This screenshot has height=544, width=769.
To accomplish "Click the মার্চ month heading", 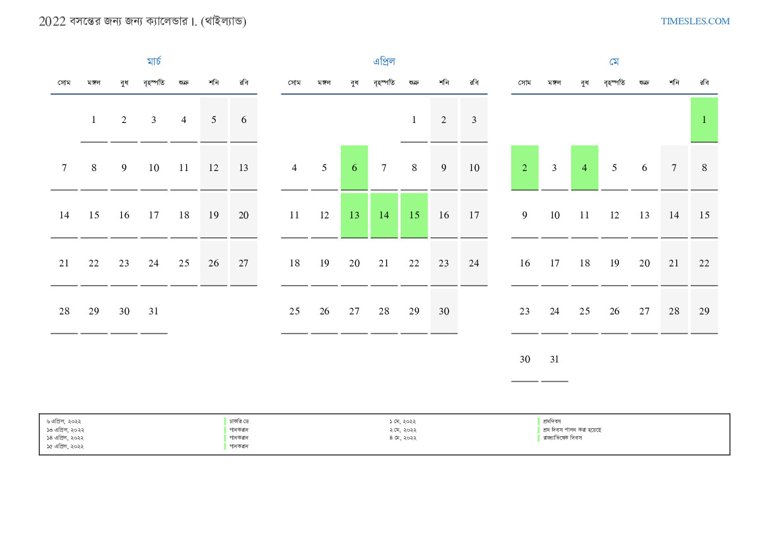I will tap(154, 61).
